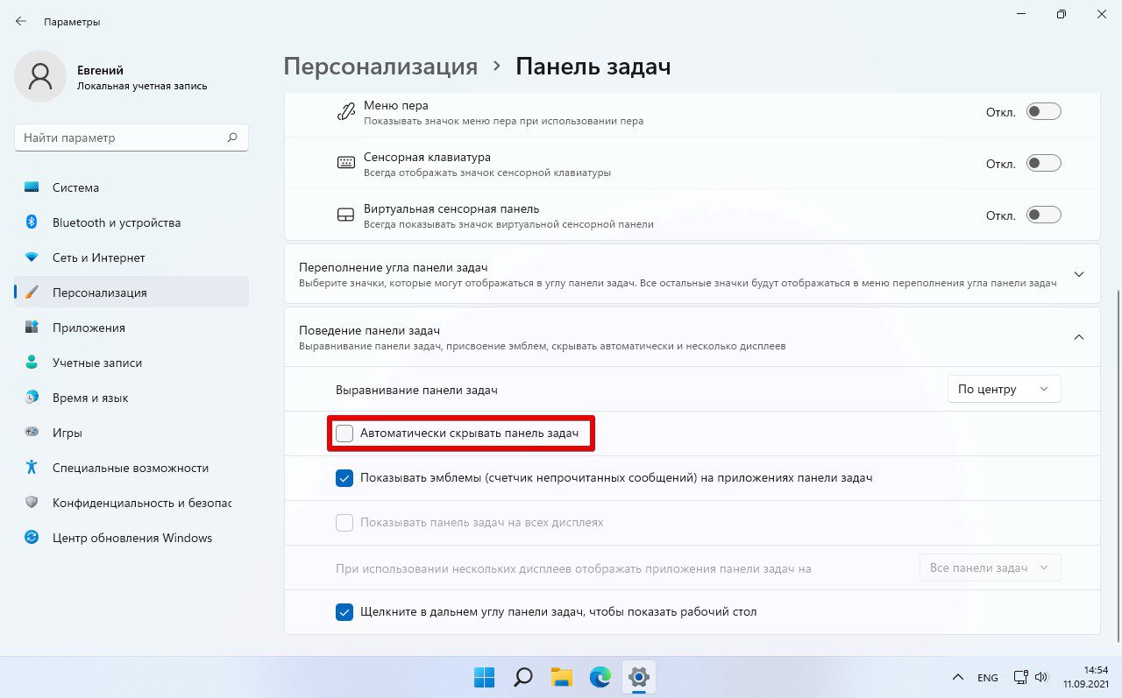The height and width of the screenshot is (698, 1122).
Task: Click the Приложения apps icon
Action: 32,328
